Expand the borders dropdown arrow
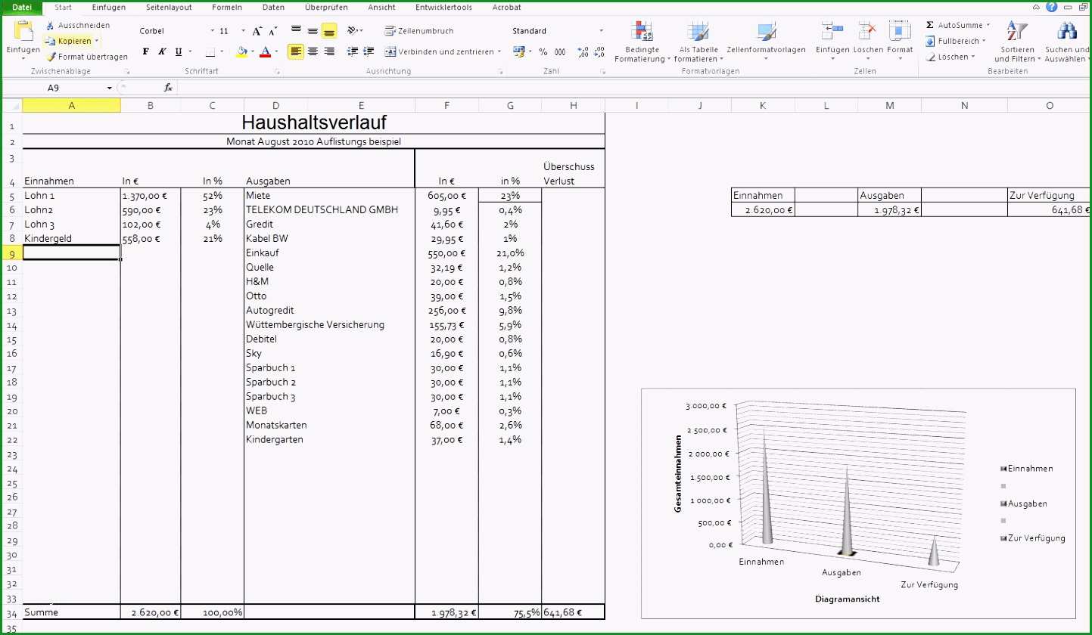 [223, 51]
